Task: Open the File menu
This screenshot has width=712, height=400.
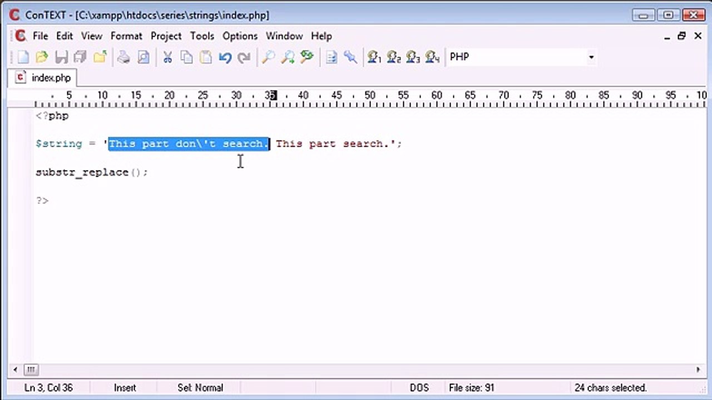Action: point(41,36)
